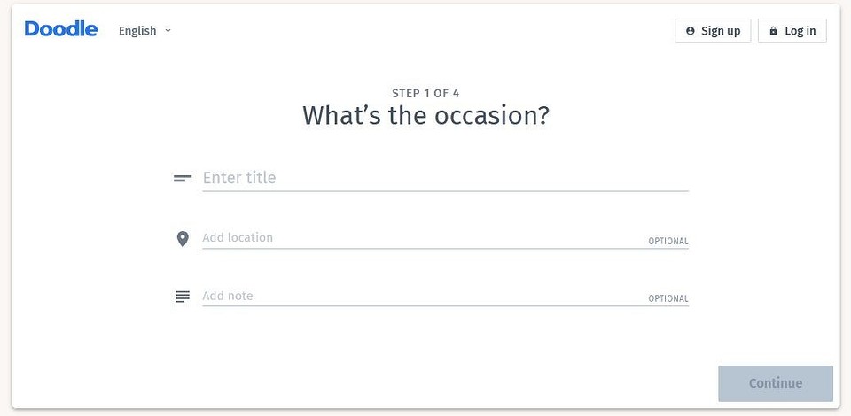This screenshot has height=416, width=851.
Task: Click the STEP 1 OF 4 indicator
Action: (x=425, y=93)
